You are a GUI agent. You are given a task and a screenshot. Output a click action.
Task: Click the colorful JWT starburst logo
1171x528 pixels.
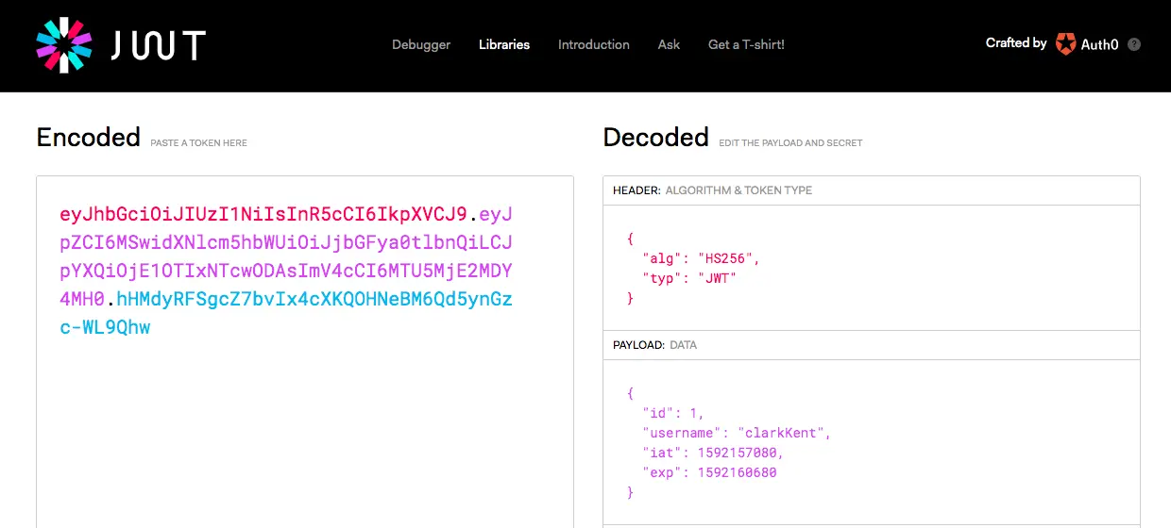point(63,44)
